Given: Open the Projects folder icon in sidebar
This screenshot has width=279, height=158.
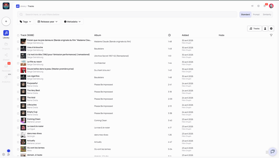Looking at the screenshot, I should 6,44.
